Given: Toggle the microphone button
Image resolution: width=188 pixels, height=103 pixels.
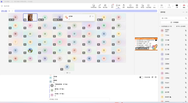Looking at the screenshot, I should pos(169,6).
